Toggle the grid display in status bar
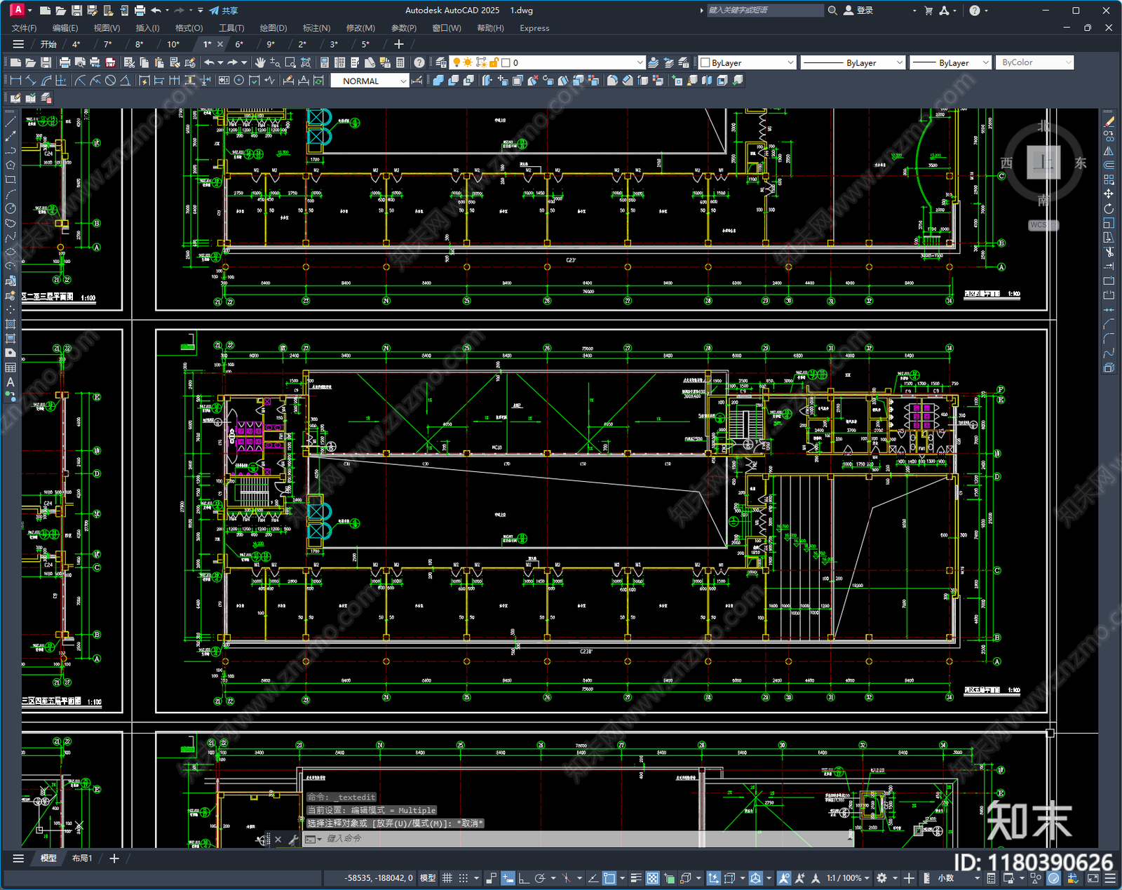Screen dimensions: 1122x890 [x=447, y=878]
